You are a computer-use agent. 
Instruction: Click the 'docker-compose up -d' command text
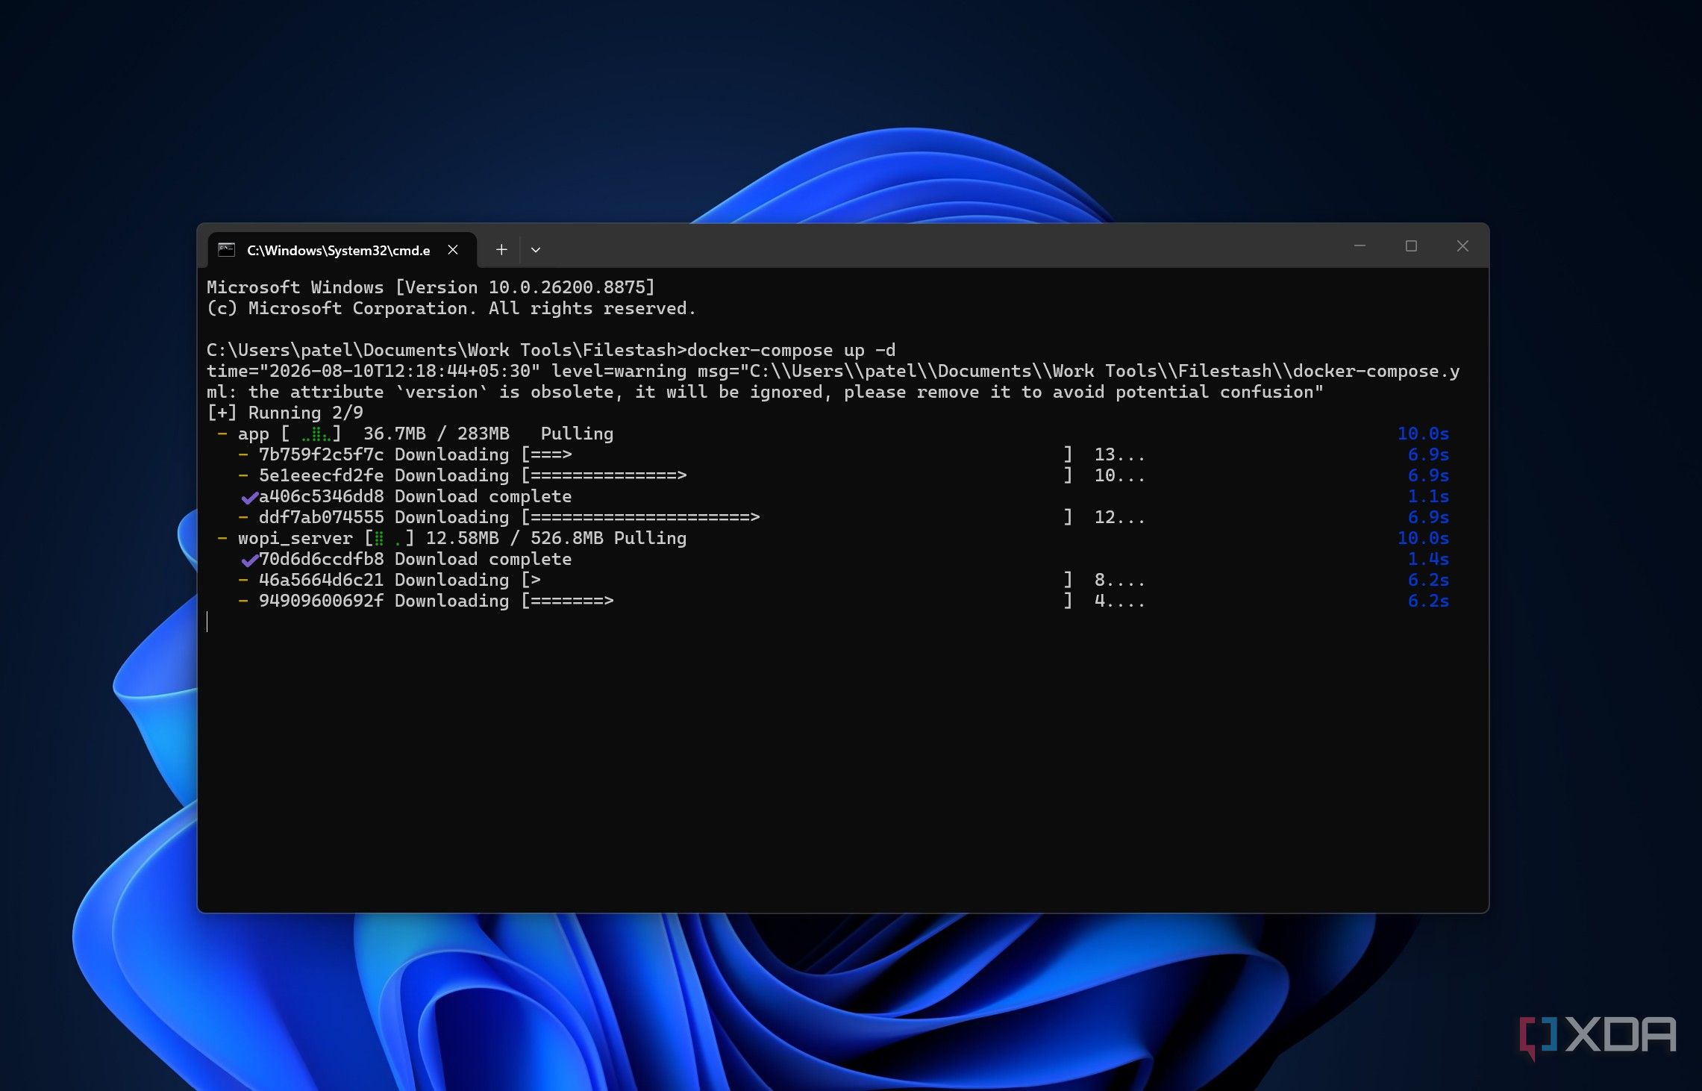coord(791,350)
